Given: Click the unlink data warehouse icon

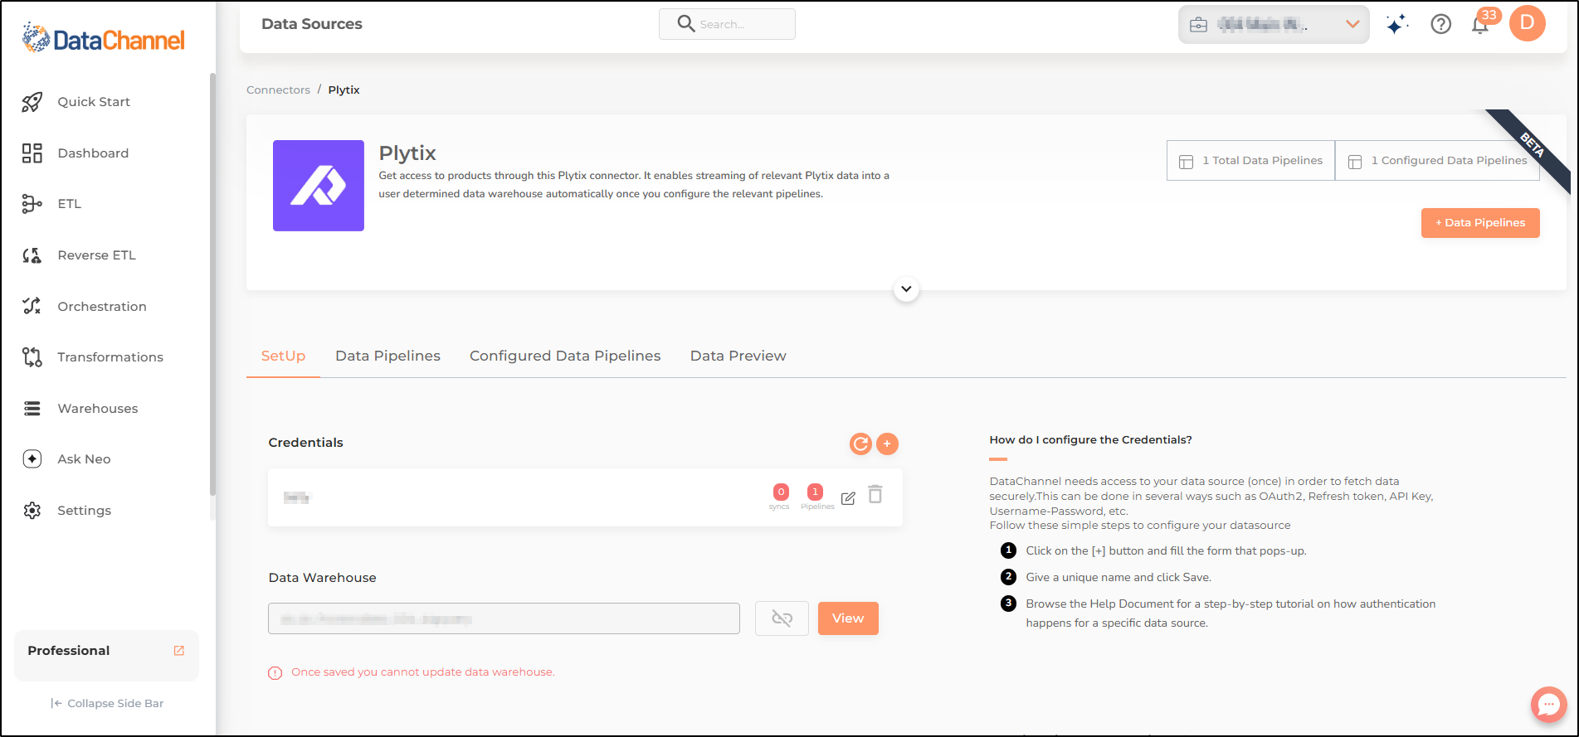Looking at the screenshot, I should click(782, 618).
